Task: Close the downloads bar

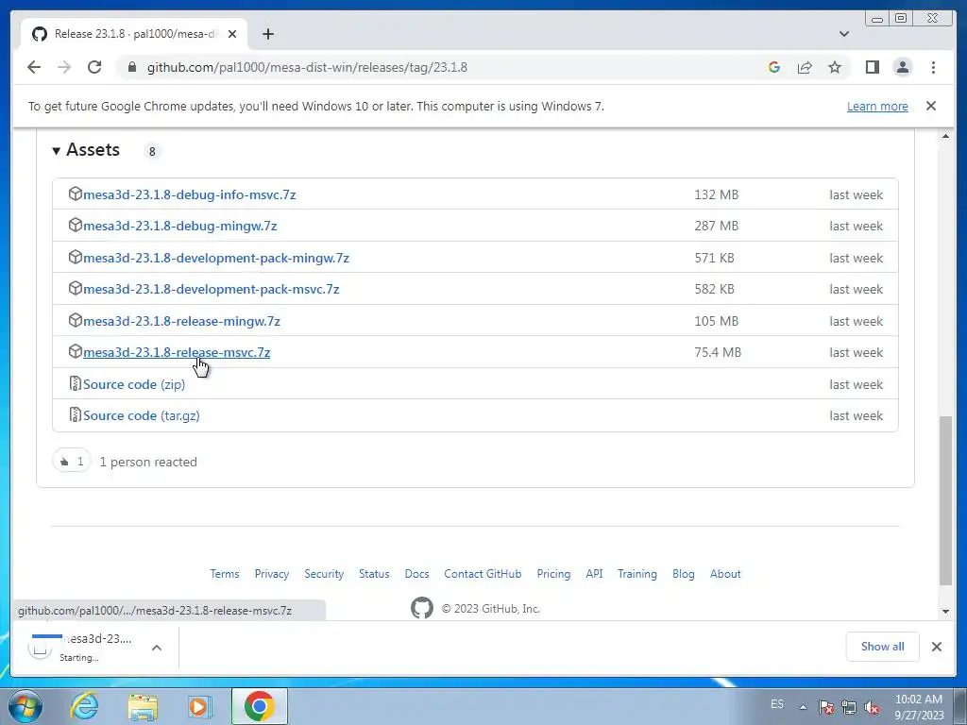Action: pos(937,647)
